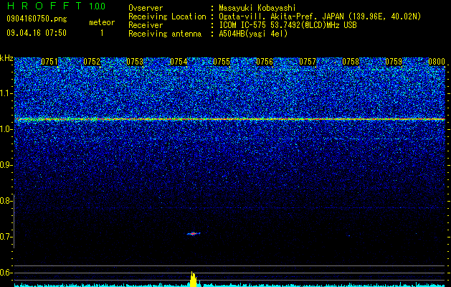Click the meteor echo blob near 0.7 kHz
The image size is (451, 287).
pos(194,233)
